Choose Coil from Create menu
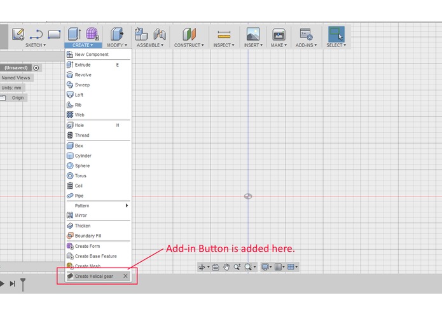 (x=98, y=186)
